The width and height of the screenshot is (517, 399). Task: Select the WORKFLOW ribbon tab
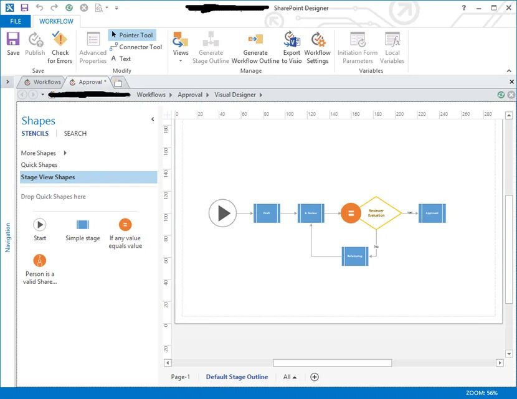click(56, 21)
